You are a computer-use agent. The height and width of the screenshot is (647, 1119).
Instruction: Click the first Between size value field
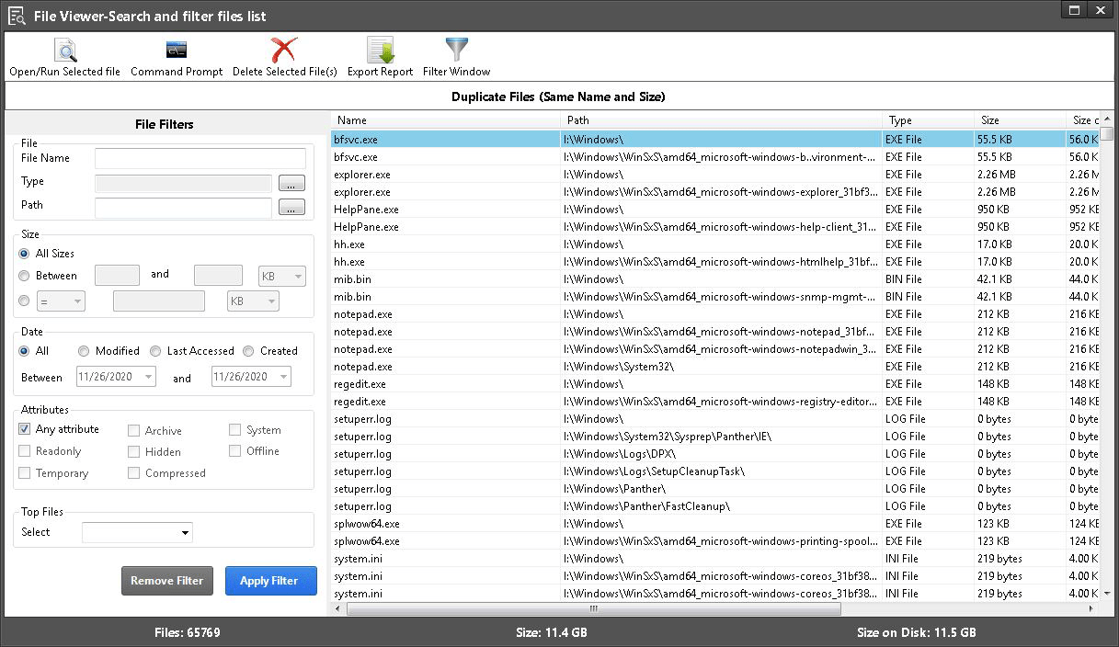point(118,276)
